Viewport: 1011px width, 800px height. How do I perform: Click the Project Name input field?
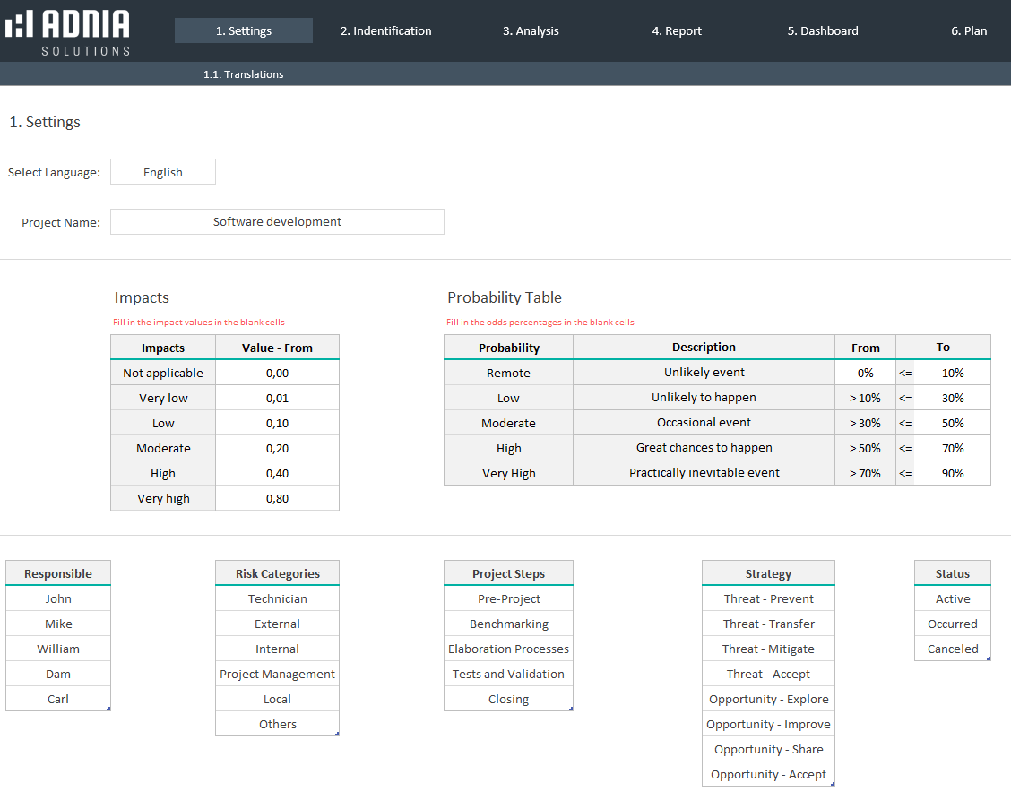[277, 222]
